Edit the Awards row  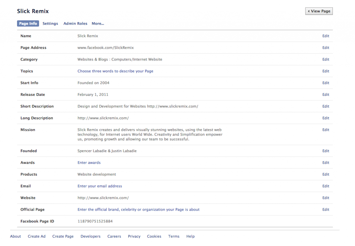[326, 163]
